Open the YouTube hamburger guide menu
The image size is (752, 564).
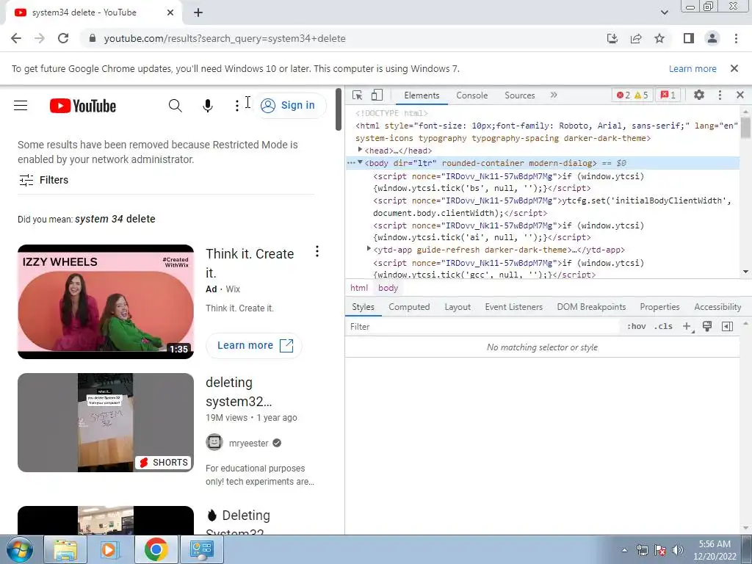21,105
